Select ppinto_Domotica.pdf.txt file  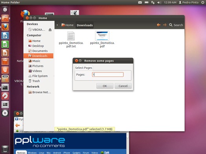[71, 40]
